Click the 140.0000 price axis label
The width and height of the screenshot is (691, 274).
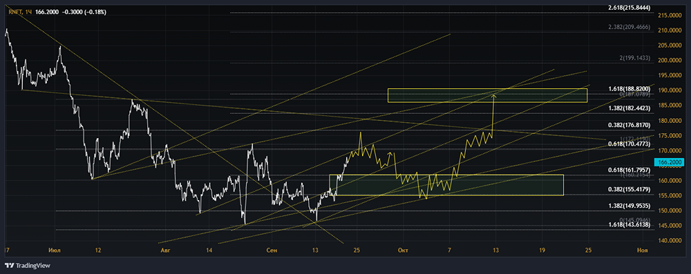[x=670, y=241]
